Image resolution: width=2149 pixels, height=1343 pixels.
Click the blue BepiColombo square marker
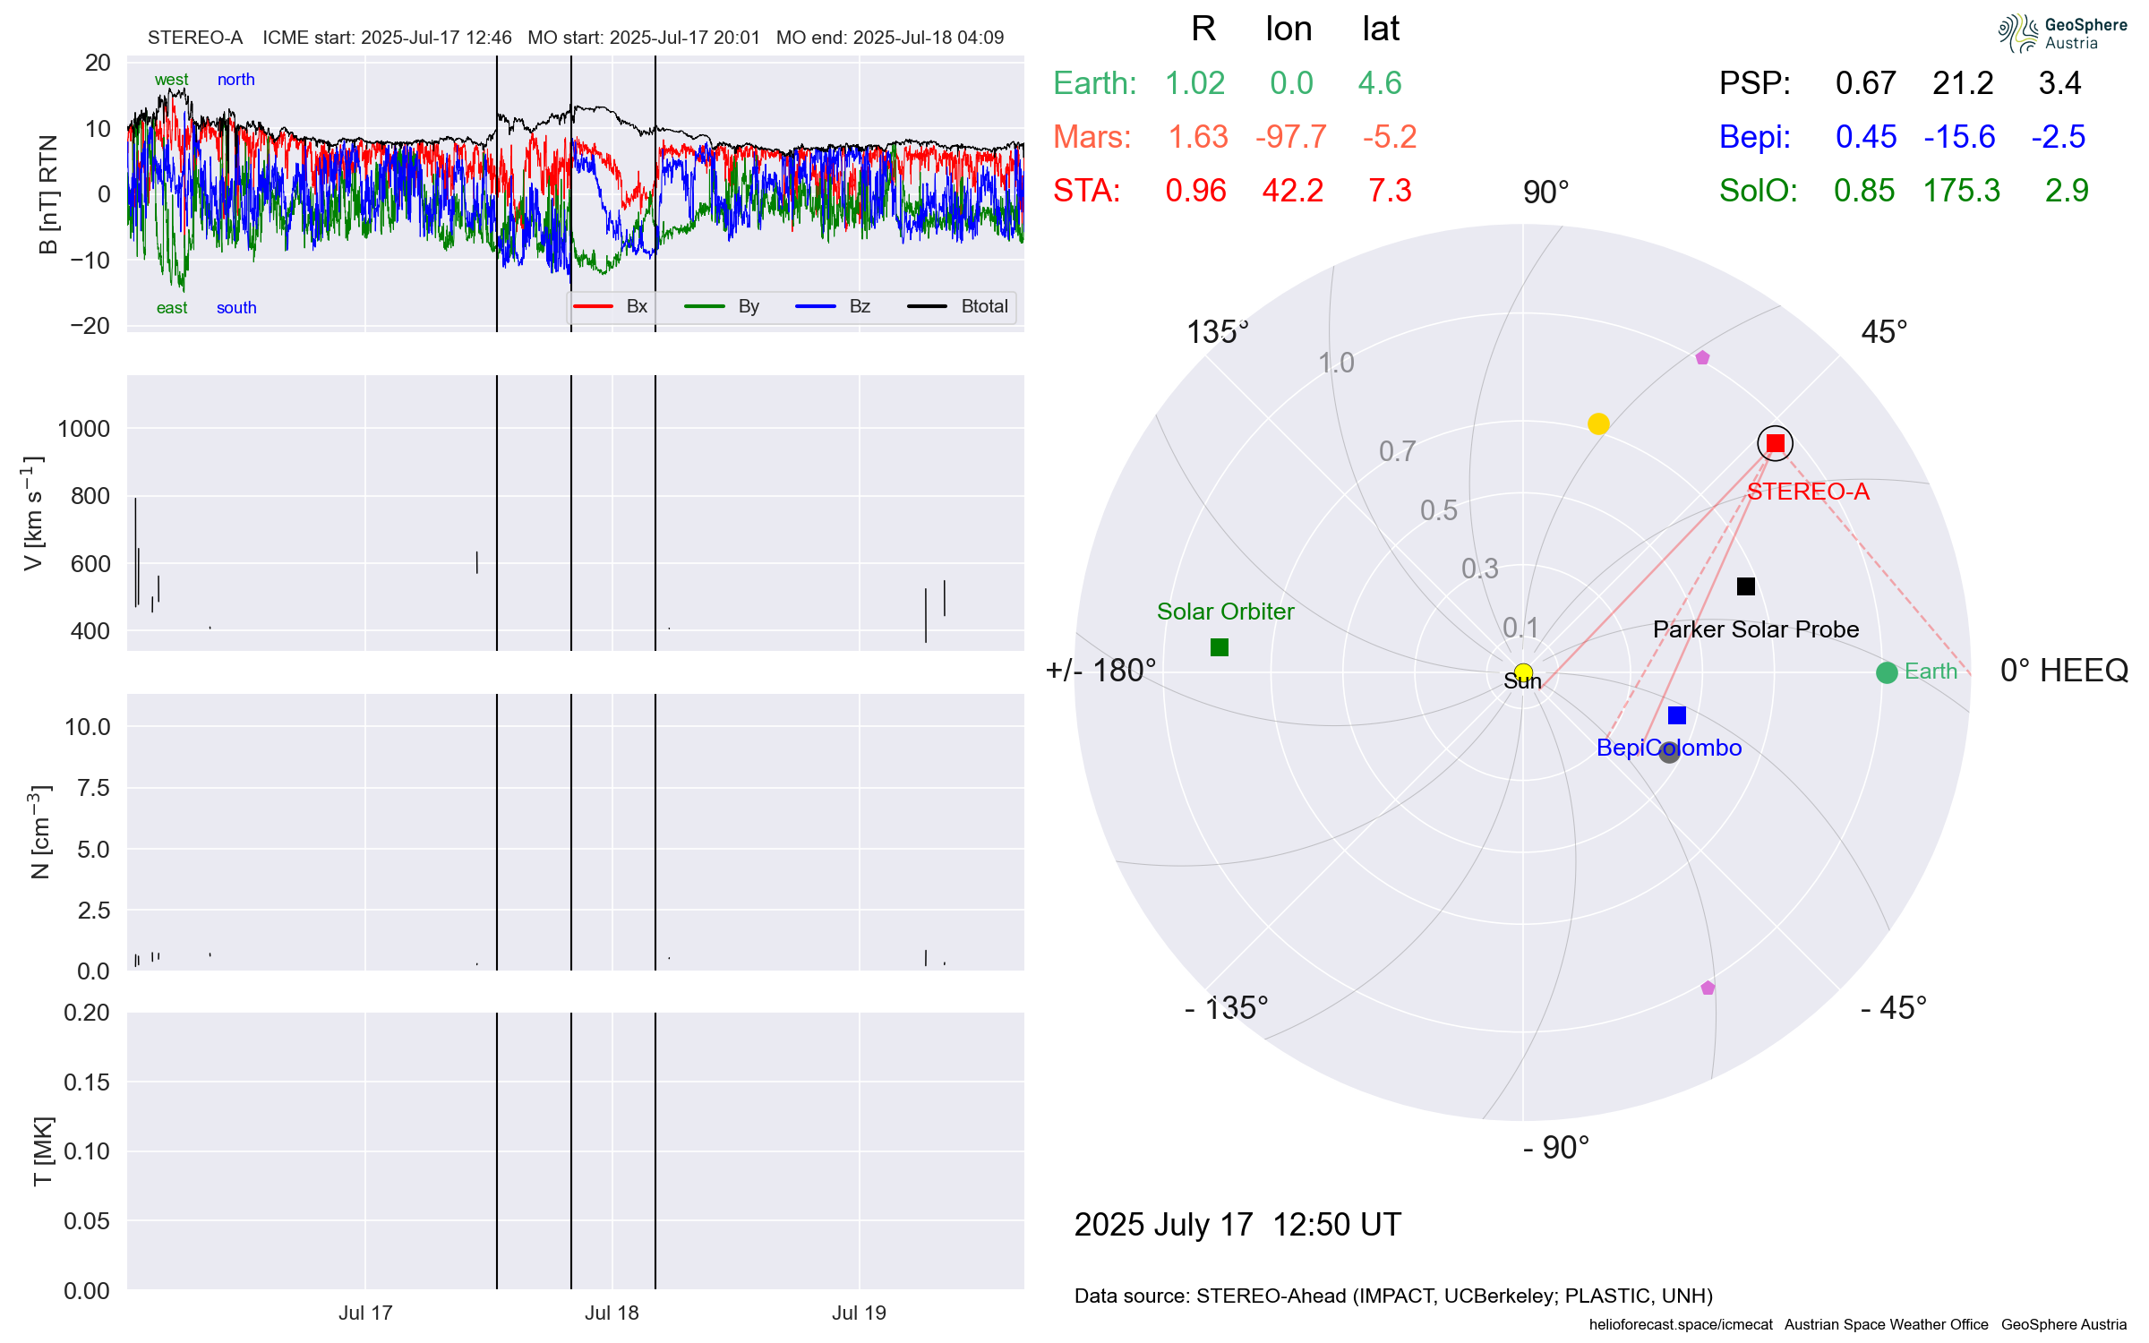[x=1677, y=715]
